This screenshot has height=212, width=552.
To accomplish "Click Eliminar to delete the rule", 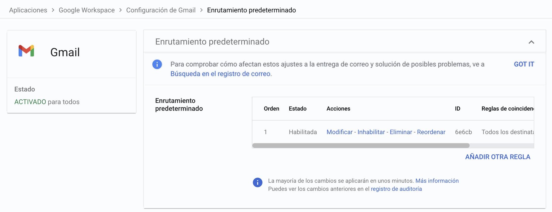I will click(x=401, y=132).
